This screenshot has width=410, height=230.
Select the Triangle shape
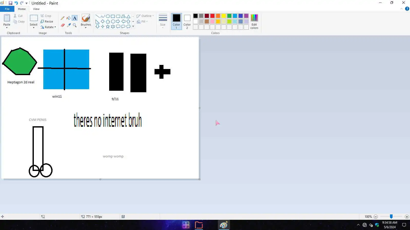click(x=128, y=16)
